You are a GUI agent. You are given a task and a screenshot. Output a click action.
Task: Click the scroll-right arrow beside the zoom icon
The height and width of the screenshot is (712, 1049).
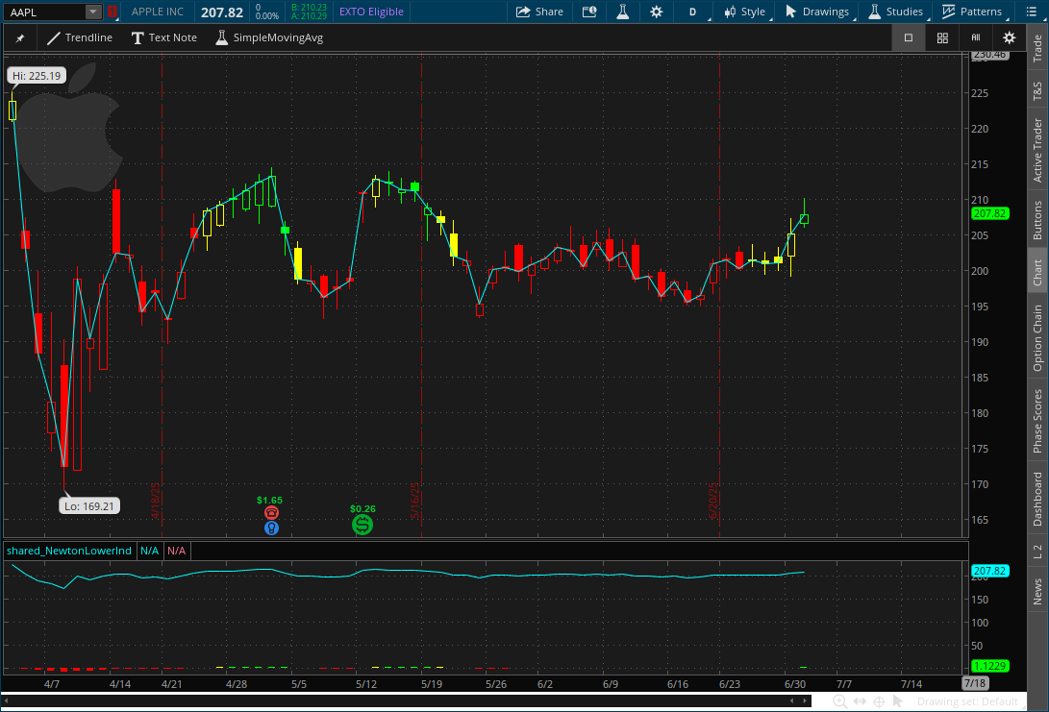tap(805, 700)
